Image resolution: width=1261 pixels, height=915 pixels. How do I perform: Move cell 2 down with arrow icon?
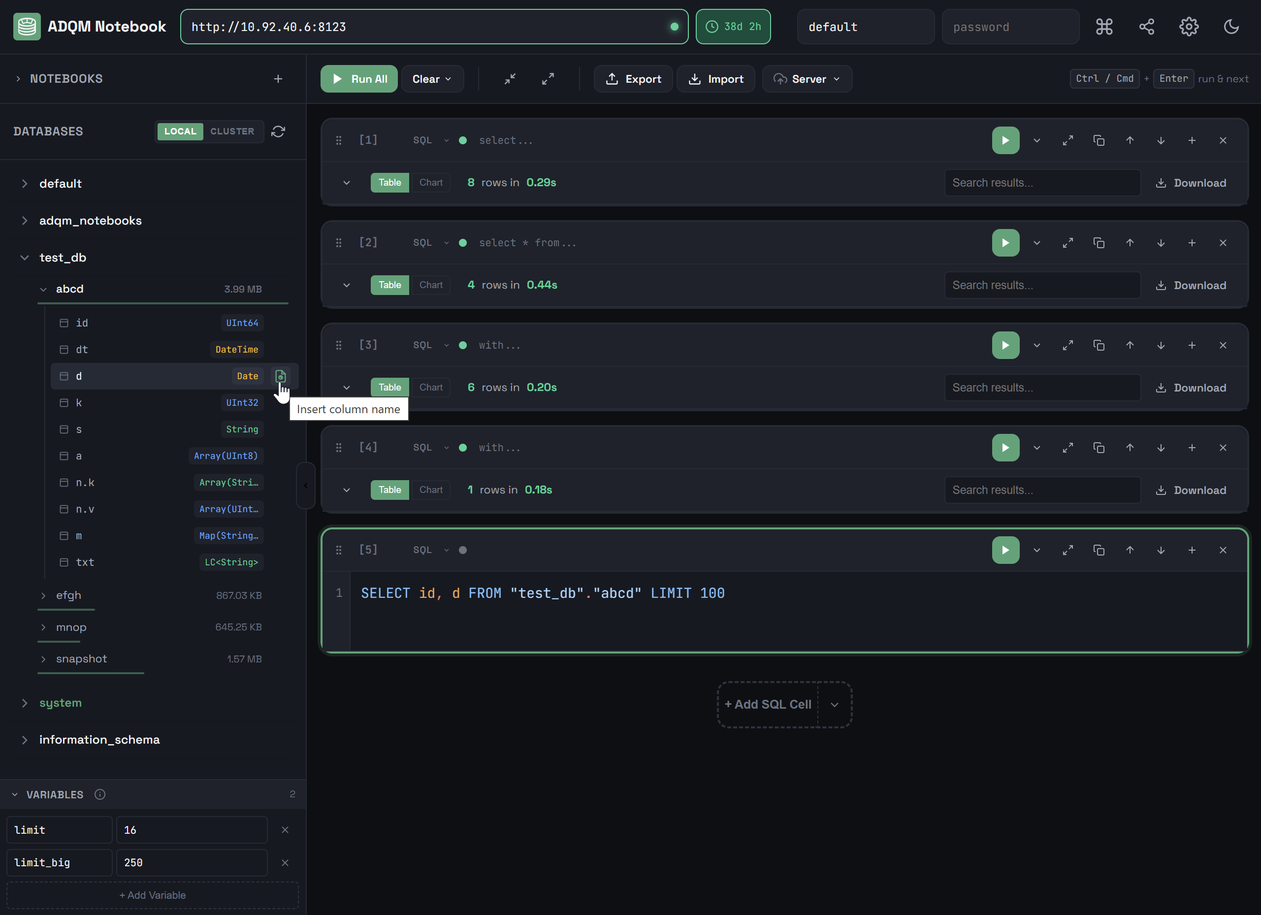coord(1161,243)
